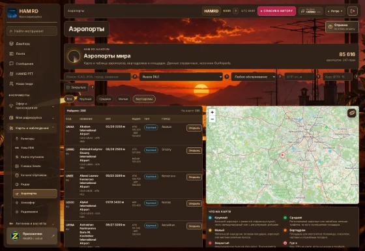The height and width of the screenshot is (251, 365).
Task: Select the Средние filter chip
Action: 105,99
